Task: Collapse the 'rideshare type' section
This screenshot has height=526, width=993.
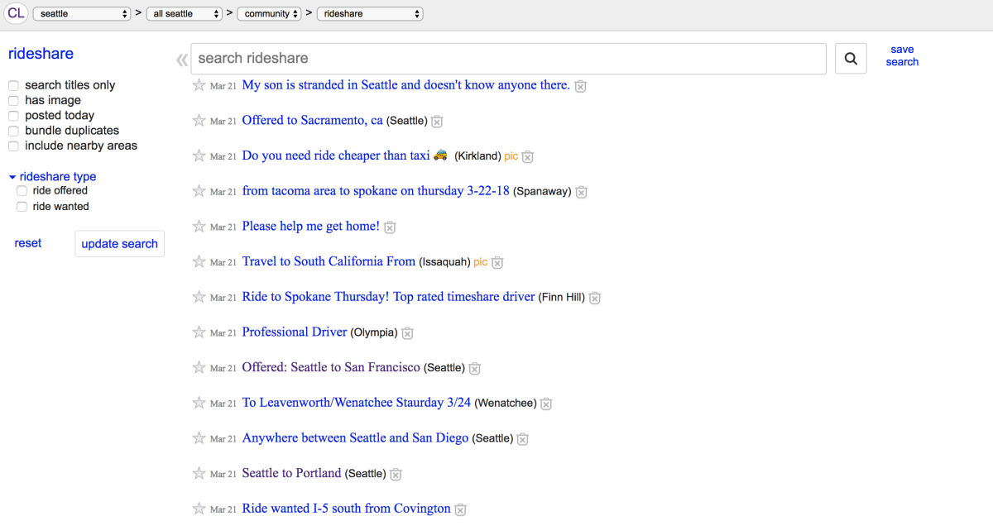Action: coord(12,176)
